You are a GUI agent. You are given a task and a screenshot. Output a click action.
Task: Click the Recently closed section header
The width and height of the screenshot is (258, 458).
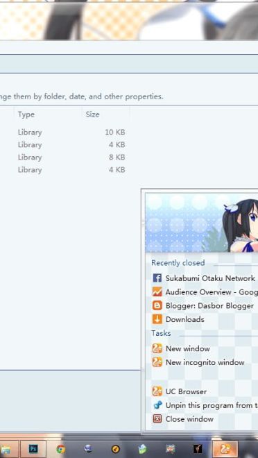click(x=178, y=262)
